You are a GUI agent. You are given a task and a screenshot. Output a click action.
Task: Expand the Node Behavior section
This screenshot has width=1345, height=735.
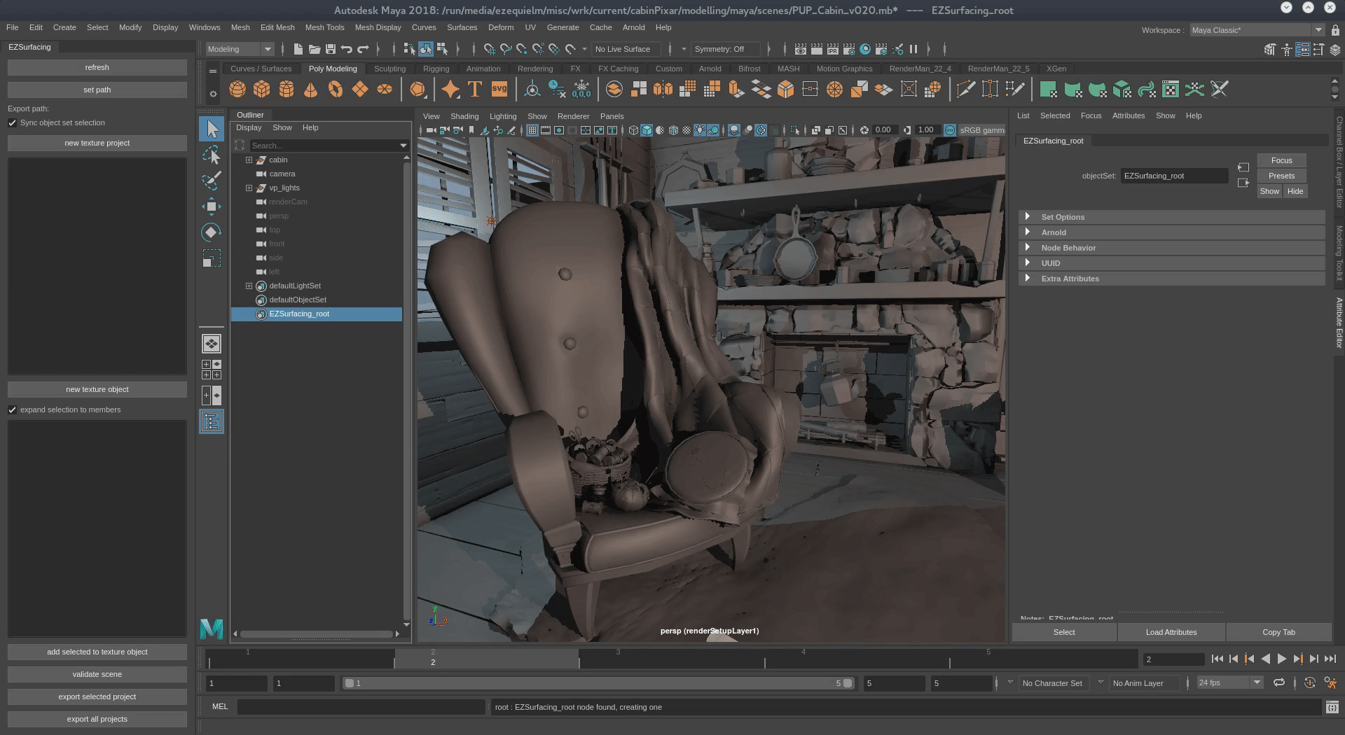click(x=1027, y=248)
